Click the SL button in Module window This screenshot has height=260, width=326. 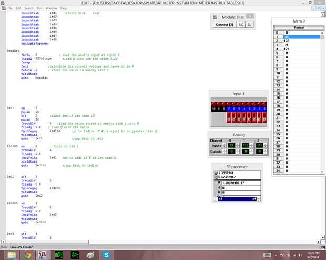click(x=249, y=25)
